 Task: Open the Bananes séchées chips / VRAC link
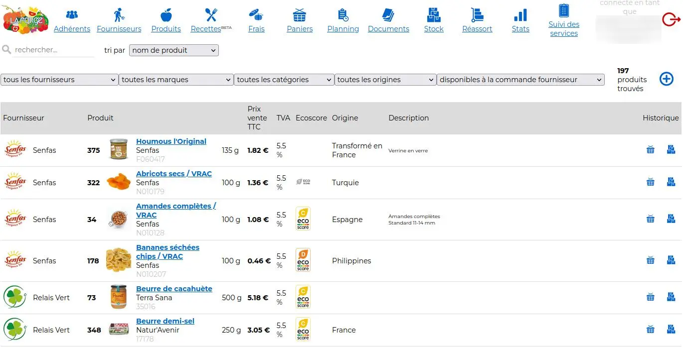[x=168, y=252]
